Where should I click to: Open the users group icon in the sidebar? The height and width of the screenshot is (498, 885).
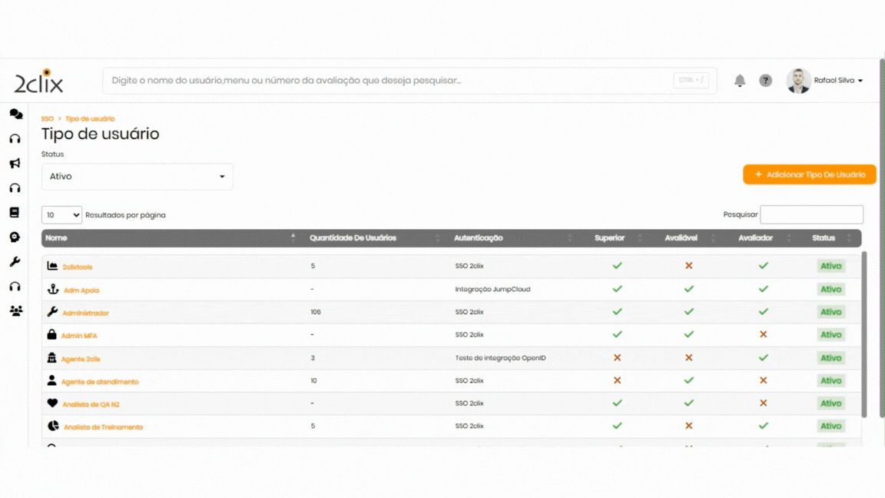(15, 311)
